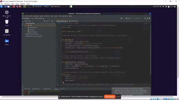Click the Collapse All icon in Project panel
This screenshot has height=100, width=179.
[x=49, y=21]
